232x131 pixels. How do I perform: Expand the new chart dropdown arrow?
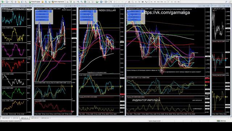(x=4, y=1)
